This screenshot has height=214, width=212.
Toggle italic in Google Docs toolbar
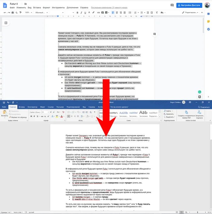click(x=81, y=12)
